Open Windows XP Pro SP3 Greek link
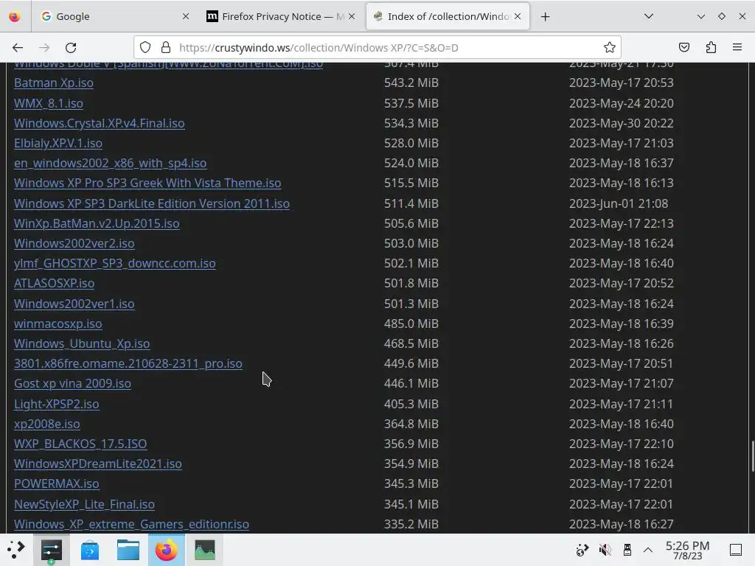 click(x=147, y=184)
